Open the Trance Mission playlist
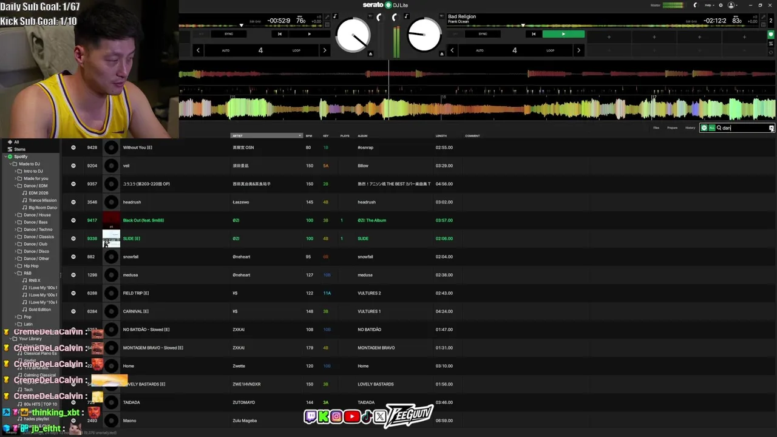The height and width of the screenshot is (437, 777). tap(42, 200)
